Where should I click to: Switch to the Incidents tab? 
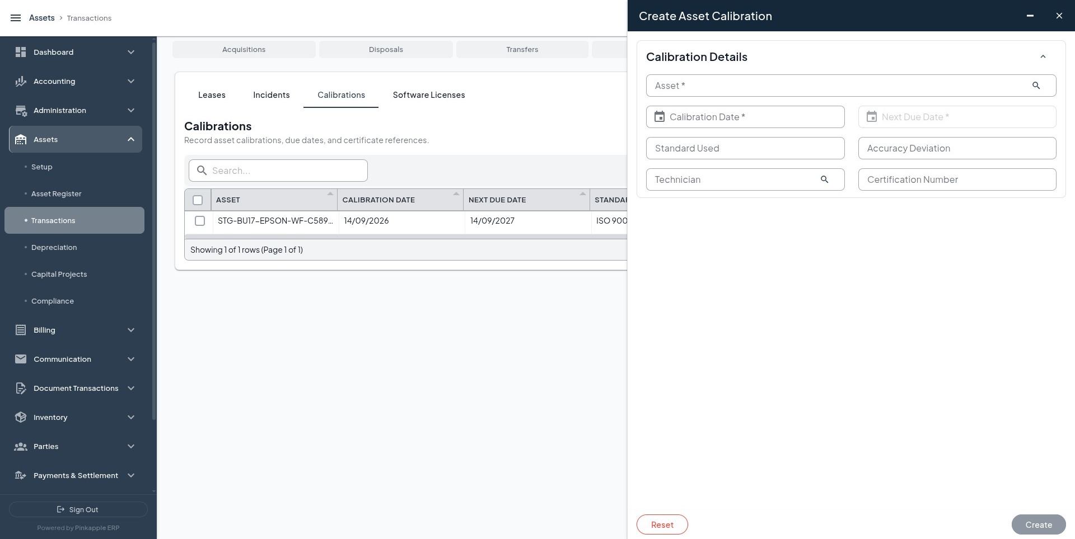pos(272,95)
